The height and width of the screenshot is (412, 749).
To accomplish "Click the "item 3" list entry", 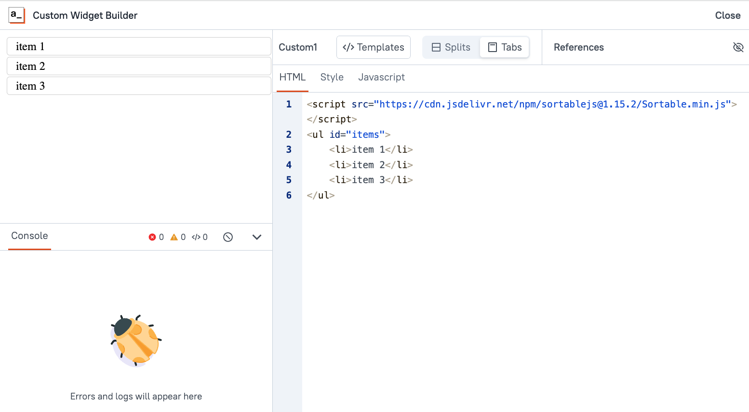I will [x=139, y=86].
